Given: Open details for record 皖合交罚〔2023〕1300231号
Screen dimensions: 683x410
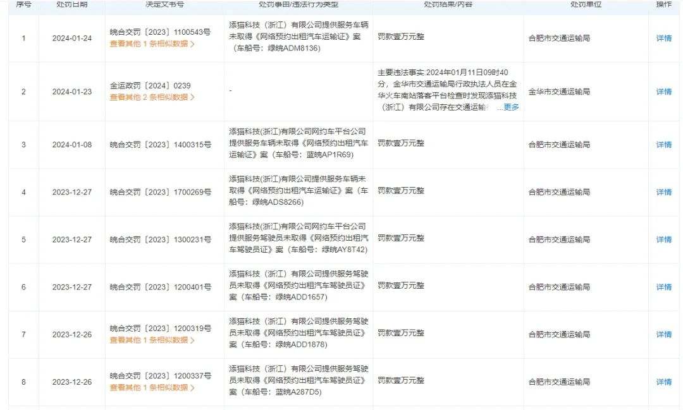Looking at the screenshot, I should coord(663,239).
